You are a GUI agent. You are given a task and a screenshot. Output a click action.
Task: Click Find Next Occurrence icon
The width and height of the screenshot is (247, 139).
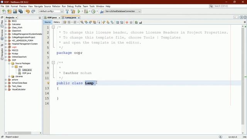point(90,22)
